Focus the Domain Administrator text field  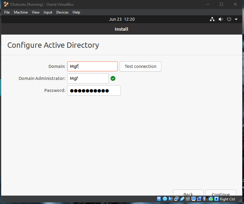point(88,78)
